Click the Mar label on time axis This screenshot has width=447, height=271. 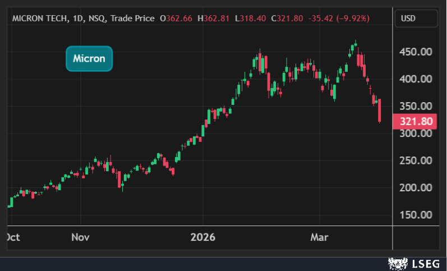(320, 237)
